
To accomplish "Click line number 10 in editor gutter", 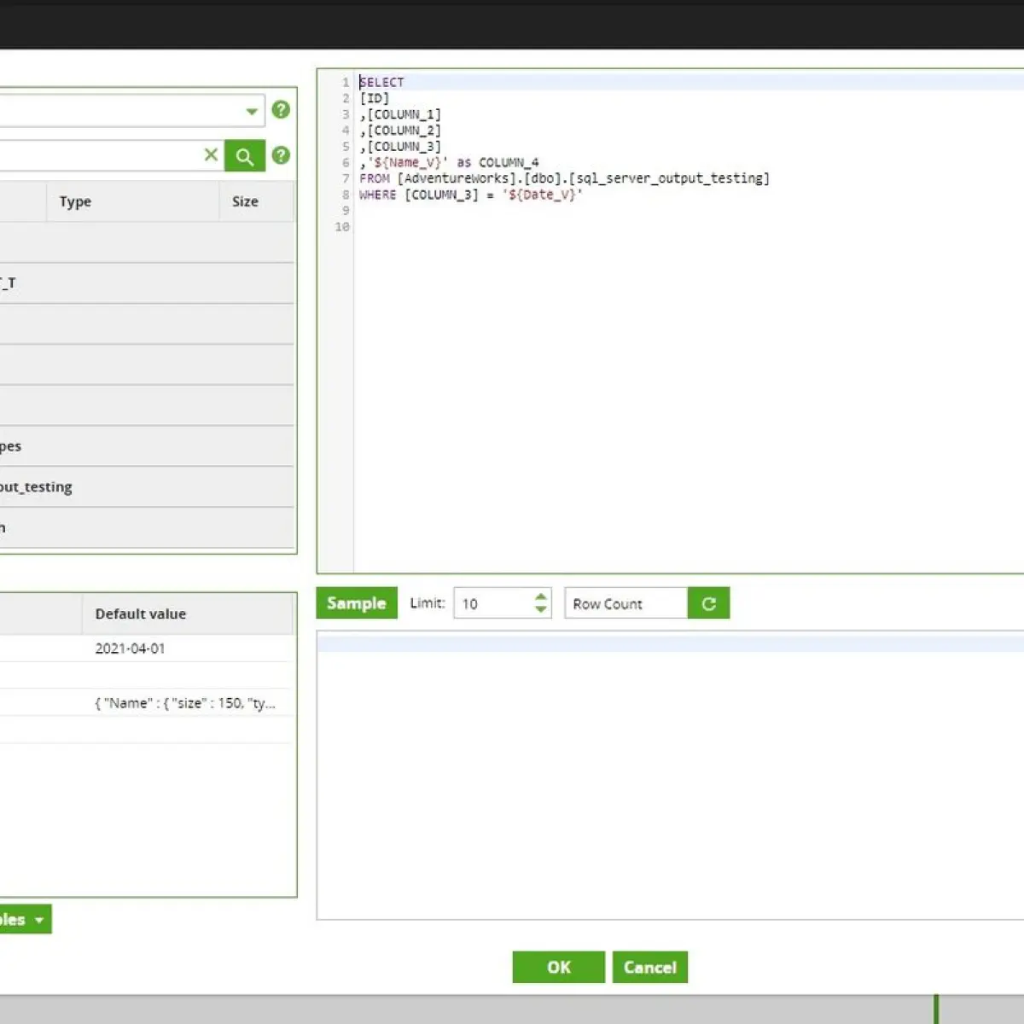I will coord(342,227).
